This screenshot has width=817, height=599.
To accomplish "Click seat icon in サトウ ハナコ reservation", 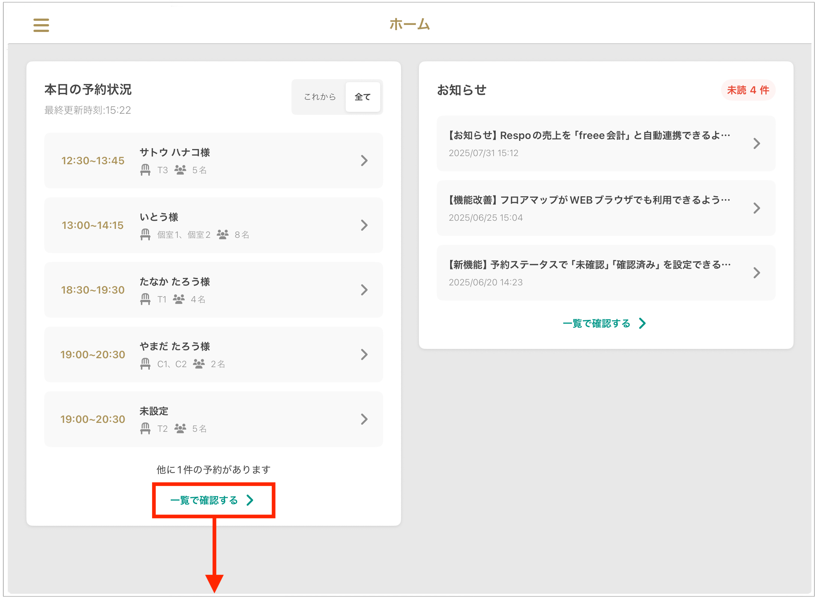I will click(145, 170).
